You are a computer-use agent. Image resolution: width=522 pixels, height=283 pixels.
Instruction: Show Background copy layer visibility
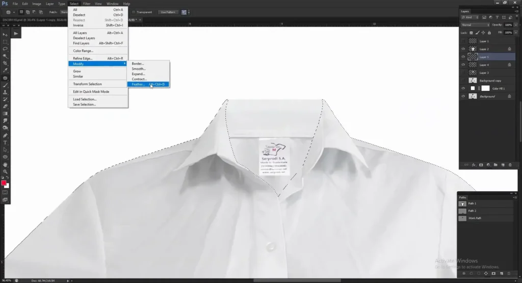[x=463, y=81]
